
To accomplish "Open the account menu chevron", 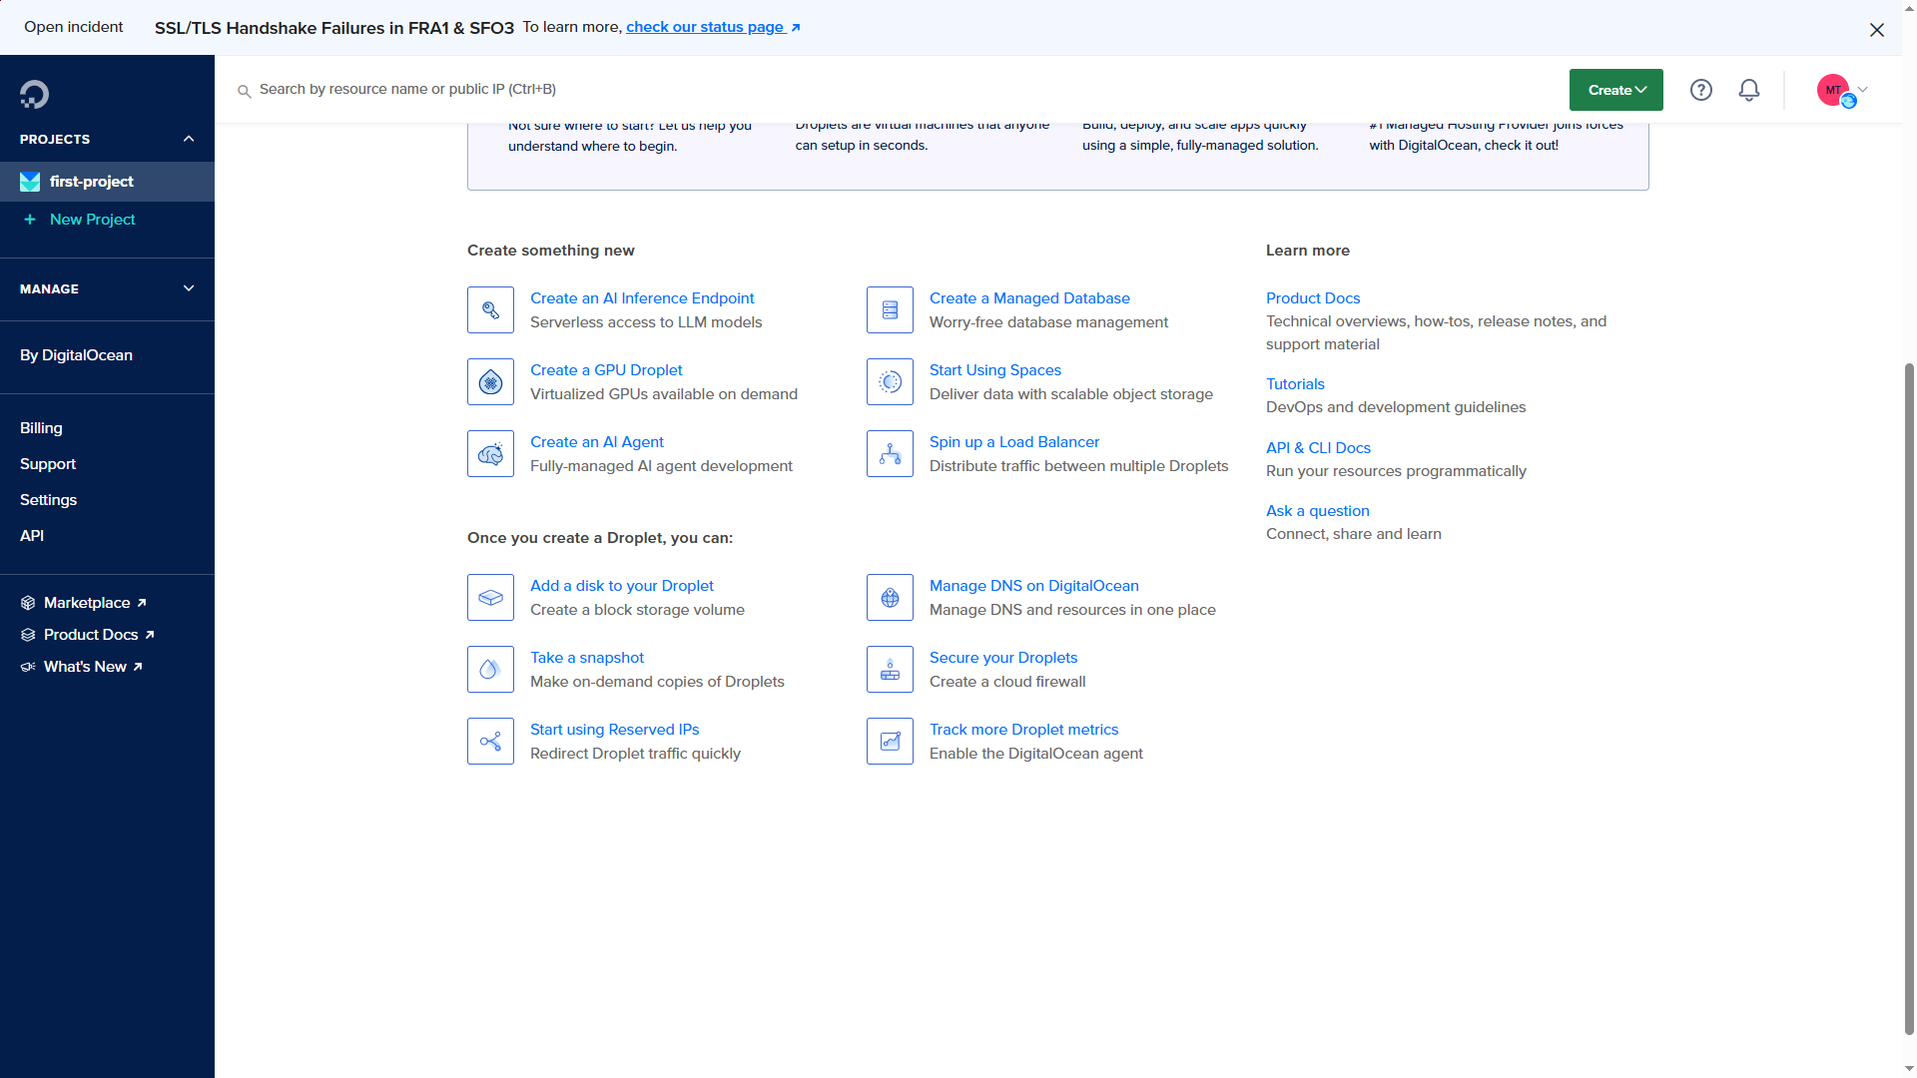I will pyautogui.click(x=1863, y=89).
